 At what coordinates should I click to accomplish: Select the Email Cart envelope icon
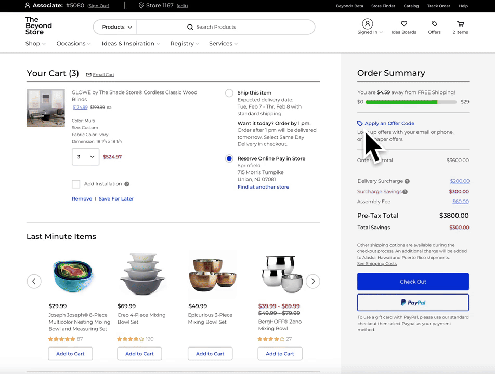click(88, 74)
